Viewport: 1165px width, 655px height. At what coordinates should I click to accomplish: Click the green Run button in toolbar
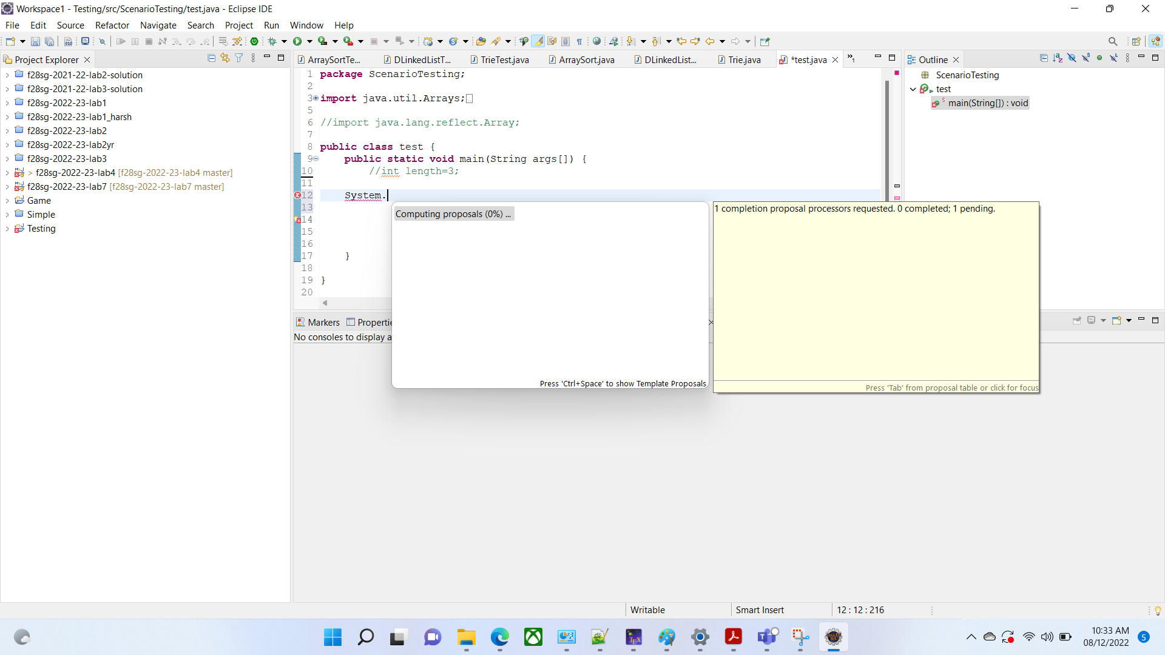(x=297, y=41)
